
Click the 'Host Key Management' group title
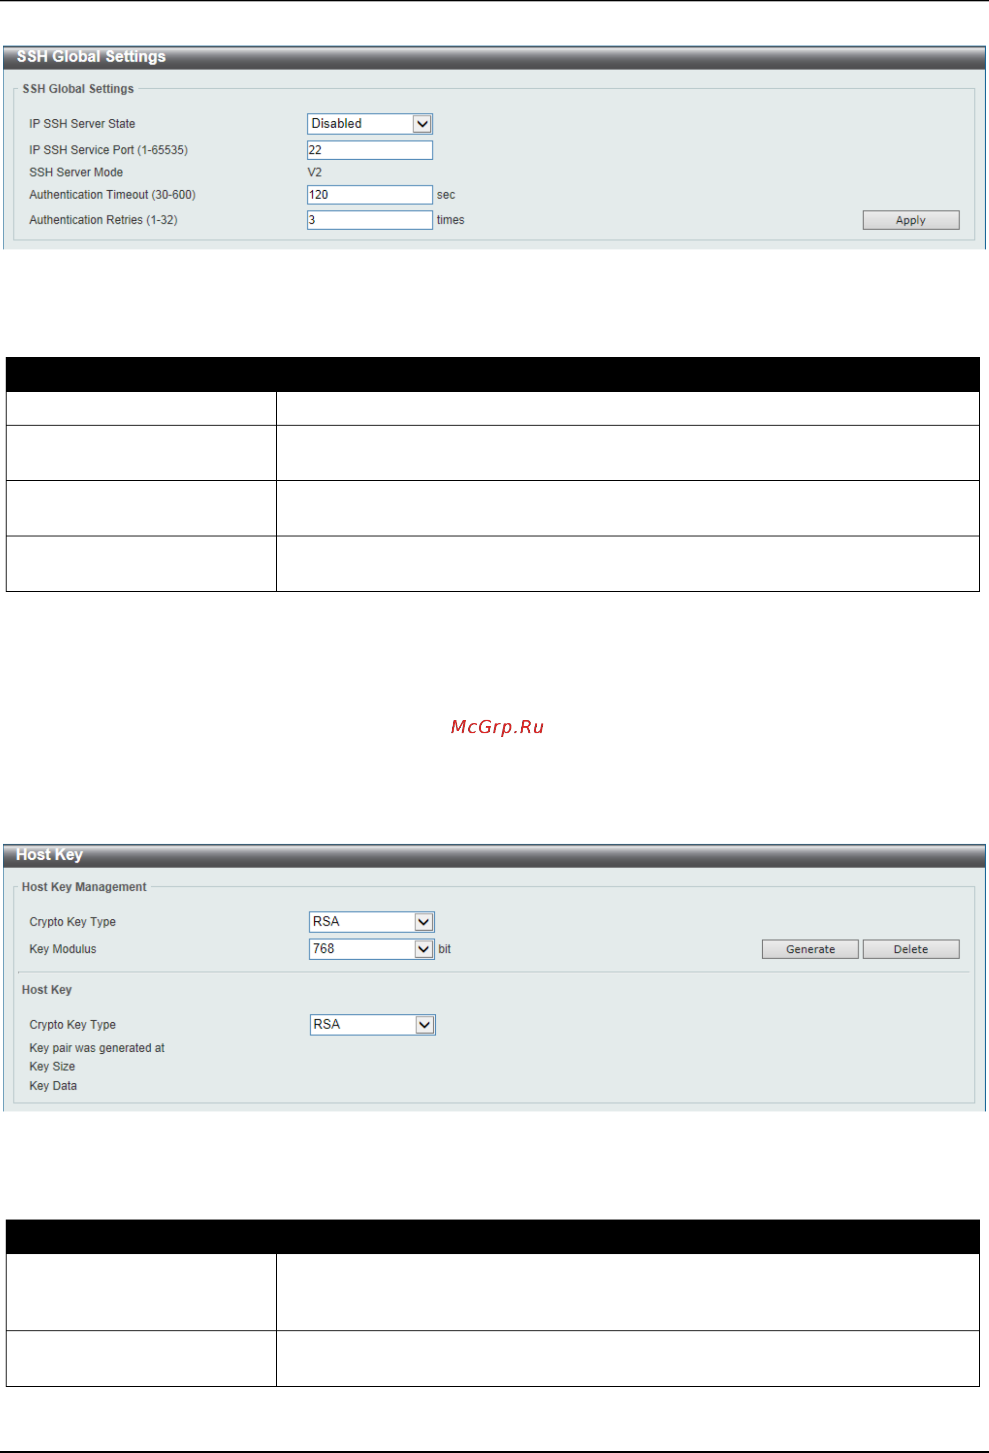(84, 886)
